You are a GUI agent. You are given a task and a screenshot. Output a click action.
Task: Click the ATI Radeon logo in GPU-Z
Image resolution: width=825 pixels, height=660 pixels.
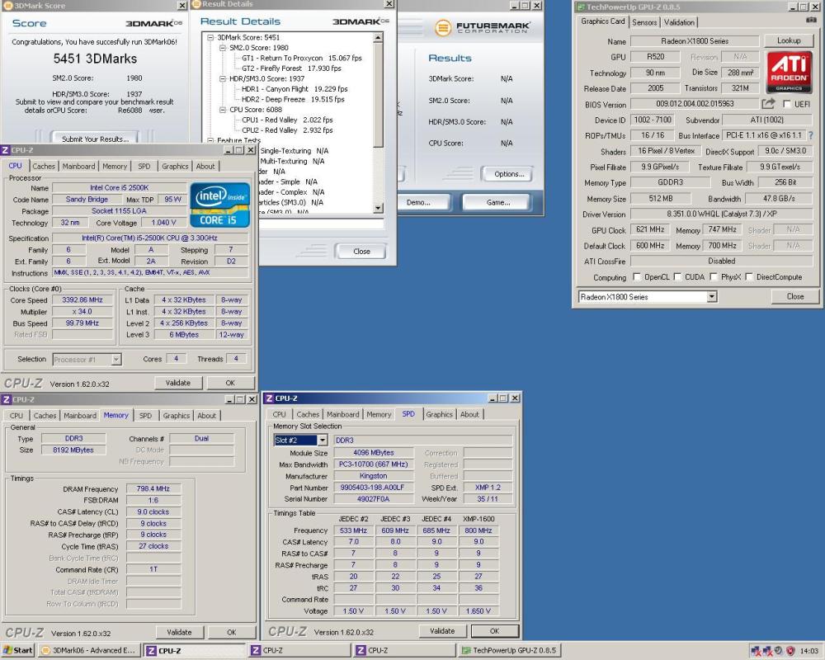tap(789, 72)
